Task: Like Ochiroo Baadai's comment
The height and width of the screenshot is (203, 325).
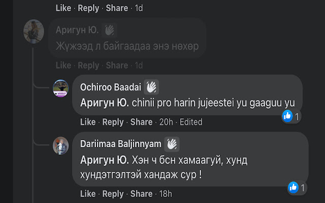Action: click(88, 122)
